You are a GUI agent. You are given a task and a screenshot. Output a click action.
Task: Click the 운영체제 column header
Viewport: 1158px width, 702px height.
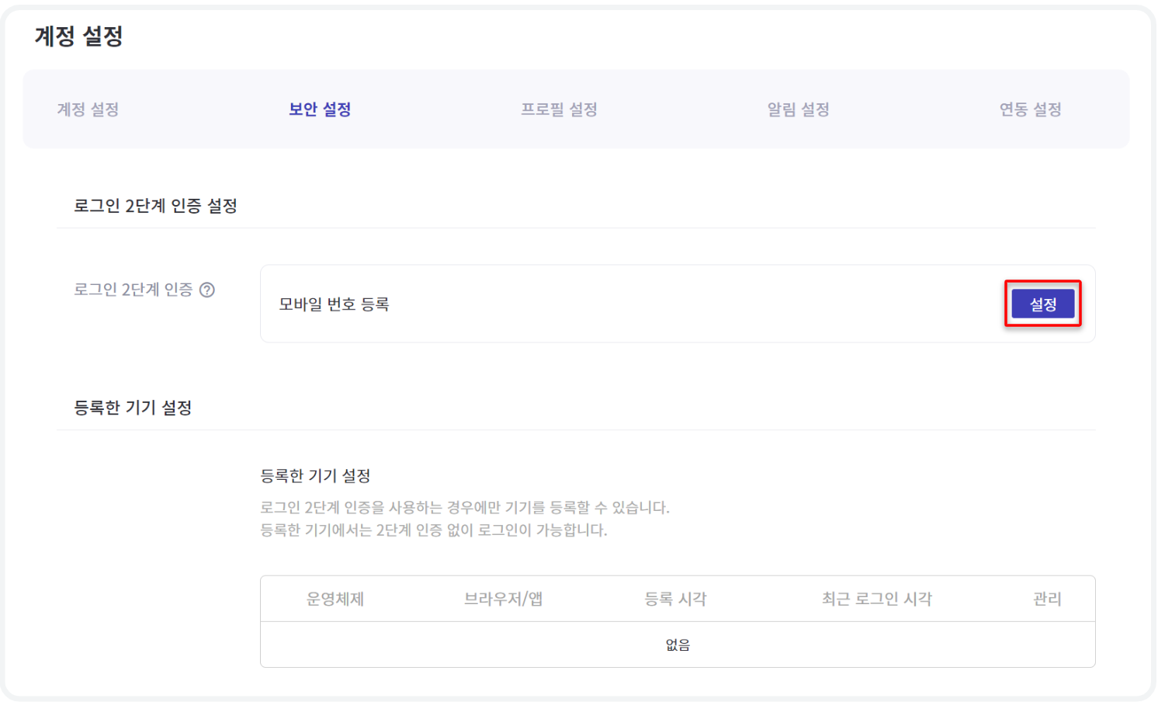click(335, 599)
